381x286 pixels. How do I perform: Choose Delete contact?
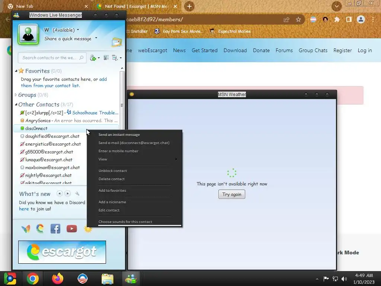(x=134, y=179)
